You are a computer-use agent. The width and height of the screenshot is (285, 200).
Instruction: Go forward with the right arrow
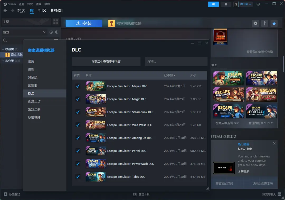point(12,11)
